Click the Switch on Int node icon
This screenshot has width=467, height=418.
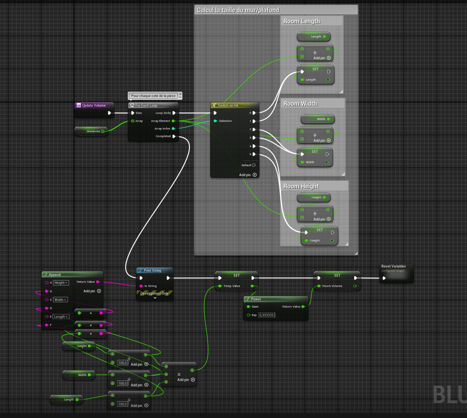[214, 105]
